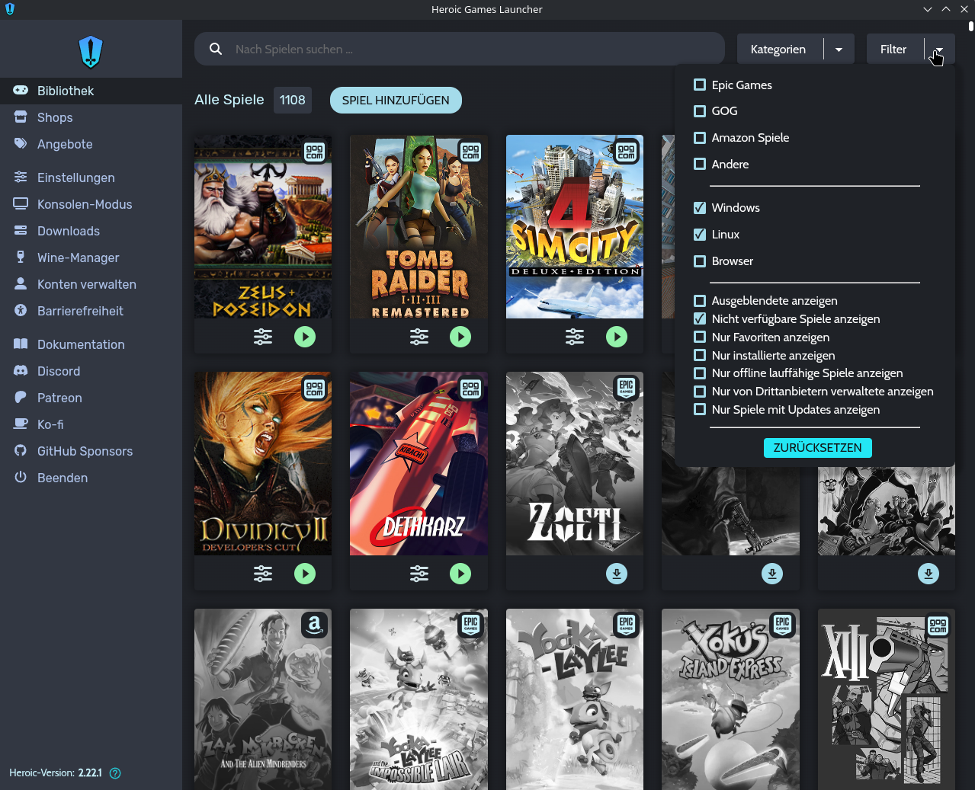Click the search magnifier icon
This screenshot has height=790, width=975.
click(x=216, y=49)
